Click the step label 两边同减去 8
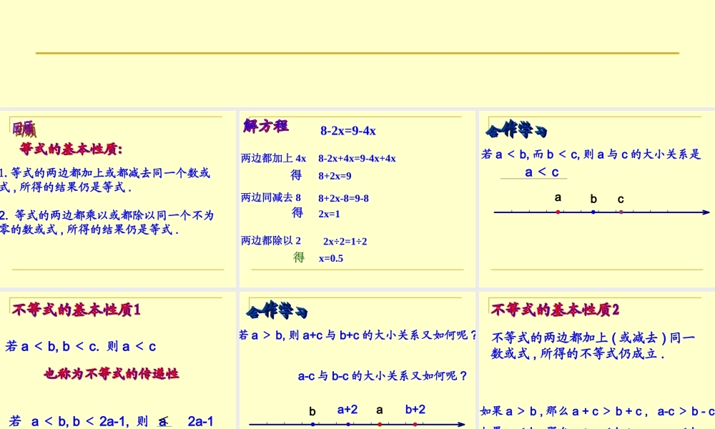The width and height of the screenshot is (715, 429). (x=271, y=197)
